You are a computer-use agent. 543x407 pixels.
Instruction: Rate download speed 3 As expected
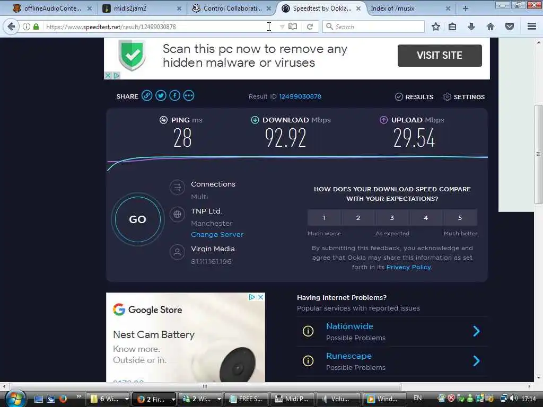[x=392, y=218]
